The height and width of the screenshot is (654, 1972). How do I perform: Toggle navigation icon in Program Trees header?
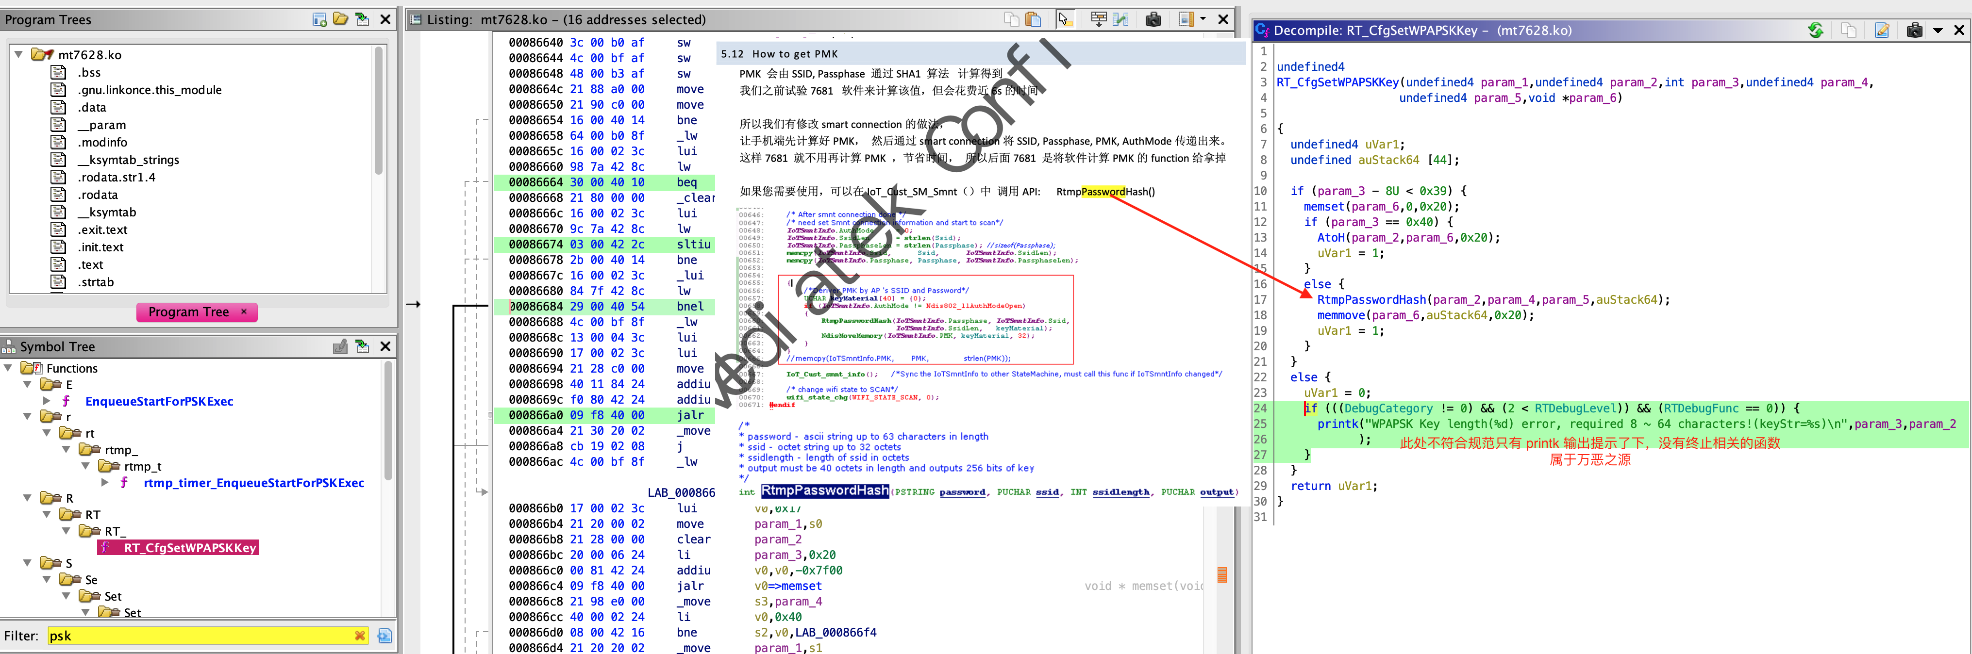(362, 19)
